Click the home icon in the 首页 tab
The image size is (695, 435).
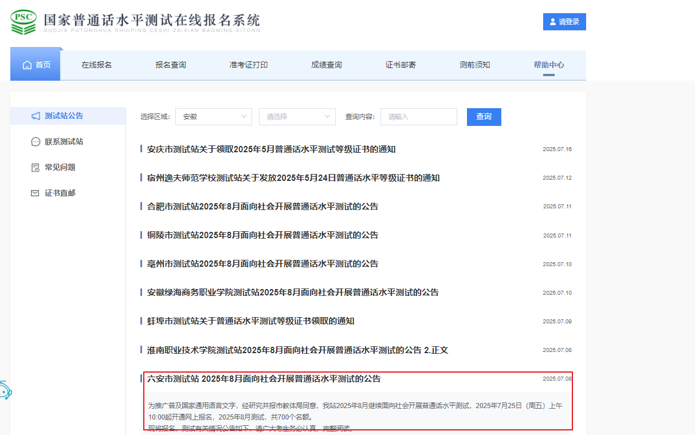[27, 65]
